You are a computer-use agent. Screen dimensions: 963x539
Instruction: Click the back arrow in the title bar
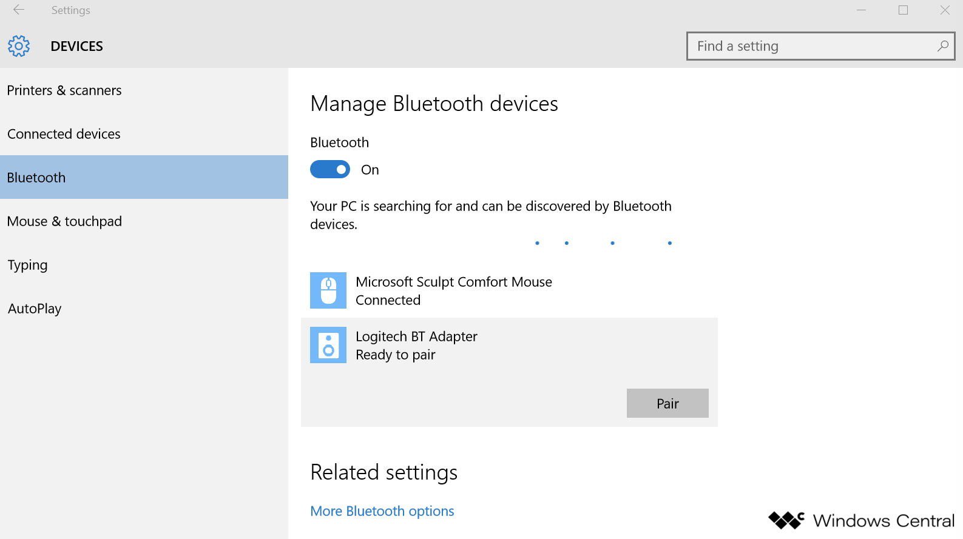click(x=19, y=10)
